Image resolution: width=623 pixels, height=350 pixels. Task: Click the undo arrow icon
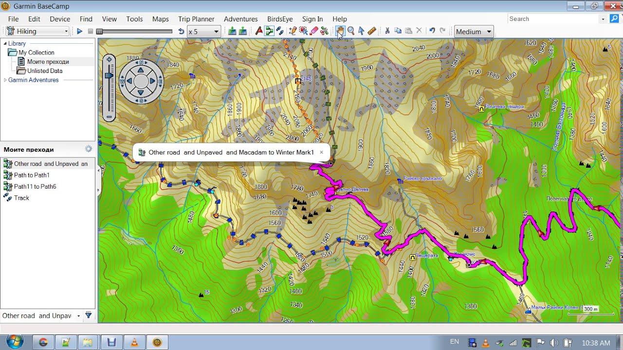[x=432, y=31]
